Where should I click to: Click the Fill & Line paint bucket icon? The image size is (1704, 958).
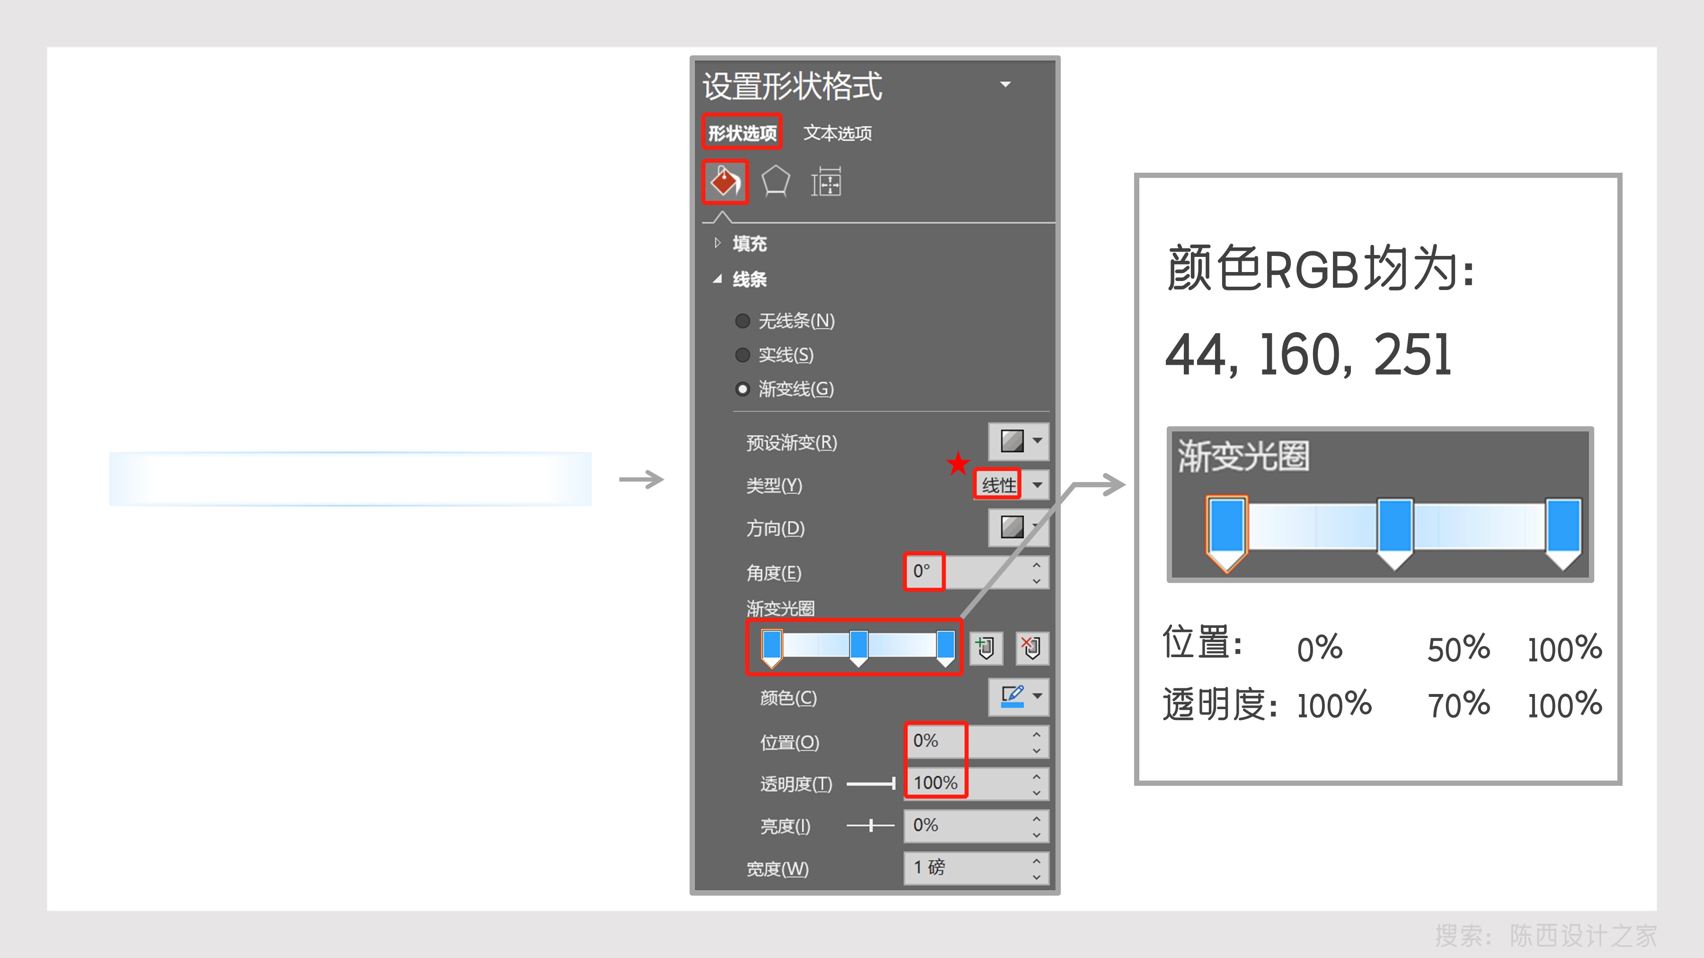725,182
